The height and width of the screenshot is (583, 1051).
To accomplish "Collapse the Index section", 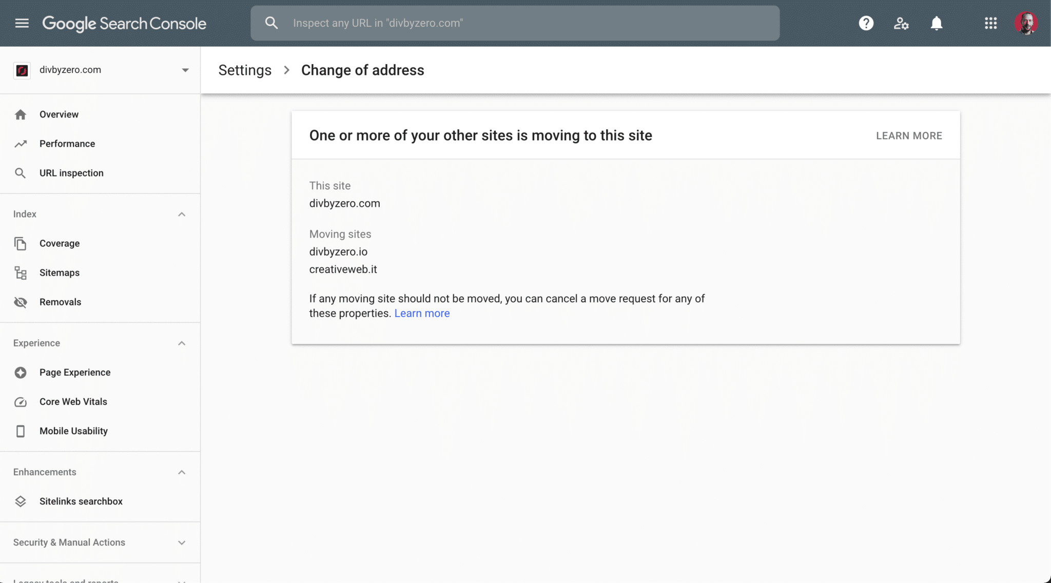I will [182, 214].
